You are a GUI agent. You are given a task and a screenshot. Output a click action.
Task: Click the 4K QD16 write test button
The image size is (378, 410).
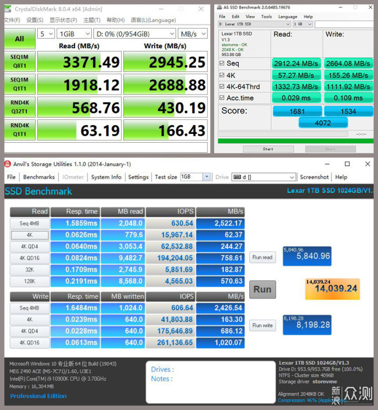coord(29,342)
